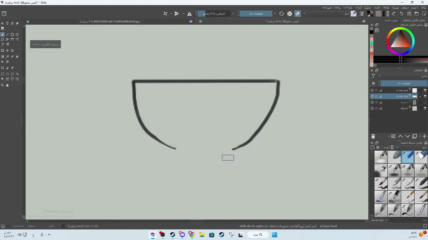Select the Fill bucket tool
Screen dimensions: 428x240
[2, 62]
